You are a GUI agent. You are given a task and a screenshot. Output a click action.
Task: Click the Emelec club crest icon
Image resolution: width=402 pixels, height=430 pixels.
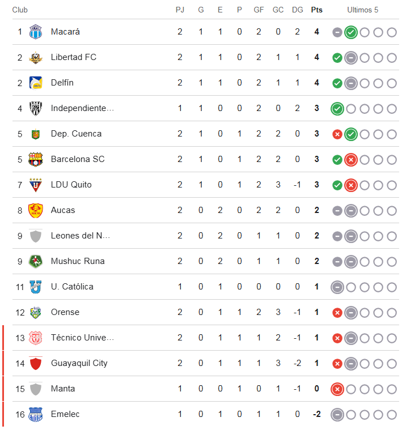36,414
